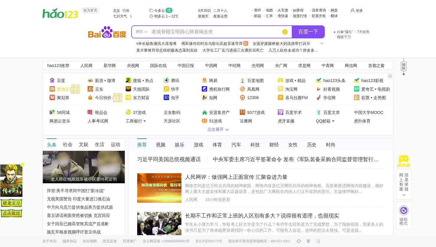Viewport: 436px width, 247px height.
Task: Open the 老人癌症晚期 headline thumbnail
Action: pos(84,167)
